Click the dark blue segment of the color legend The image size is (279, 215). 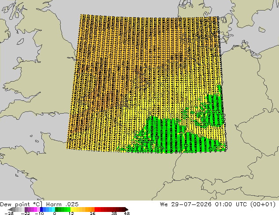(x=41, y=209)
